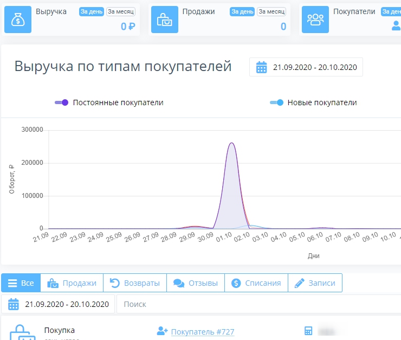Viewport: 401px width, 340px height.
Task: Switch to the Отзывы tab
Action: (196, 283)
